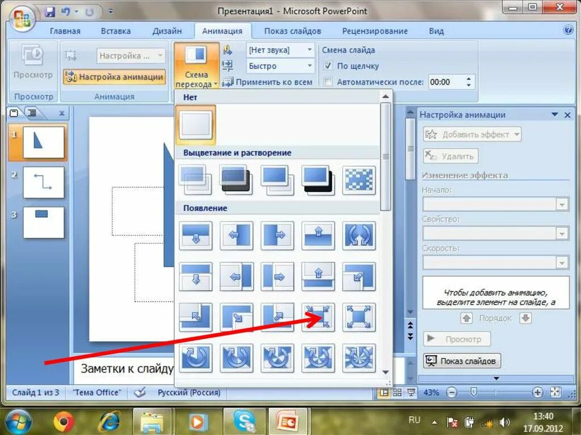
Task: Open the Вид tab
Action: [436, 31]
